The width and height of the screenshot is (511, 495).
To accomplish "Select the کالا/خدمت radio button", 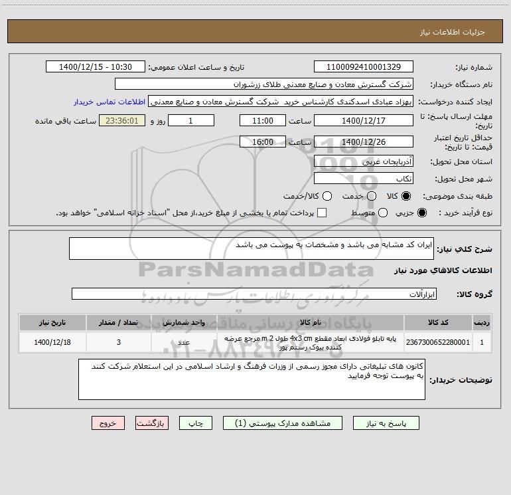I will (327, 196).
